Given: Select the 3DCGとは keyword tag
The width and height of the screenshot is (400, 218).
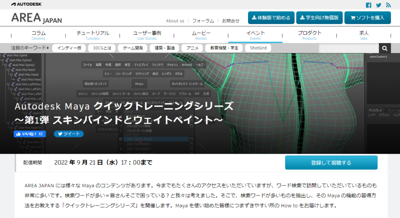Looking at the screenshot, I should click(102, 48).
